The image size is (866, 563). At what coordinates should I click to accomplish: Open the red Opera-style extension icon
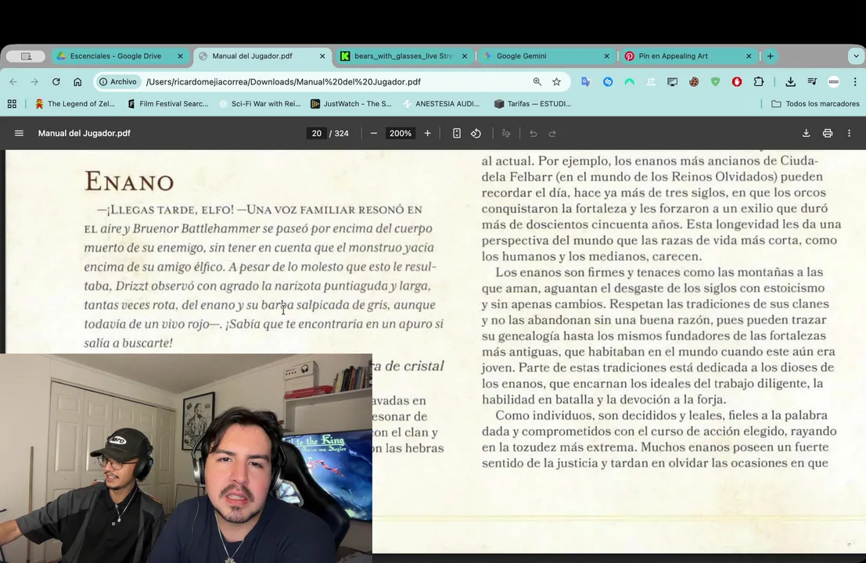737,81
